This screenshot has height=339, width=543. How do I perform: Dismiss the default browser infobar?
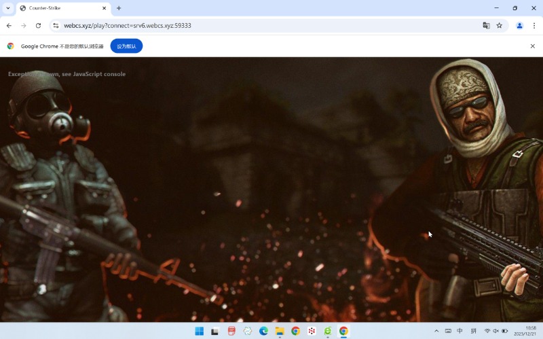[x=533, y=46]
